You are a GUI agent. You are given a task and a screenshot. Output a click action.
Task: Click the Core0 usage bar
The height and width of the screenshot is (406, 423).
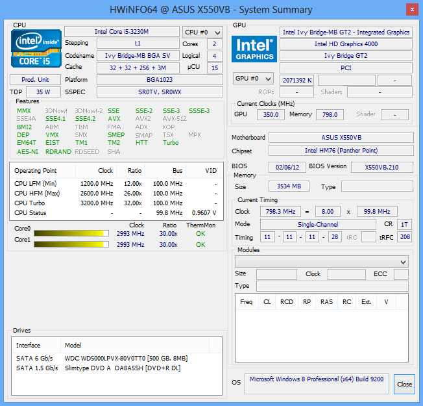(71, 233)
